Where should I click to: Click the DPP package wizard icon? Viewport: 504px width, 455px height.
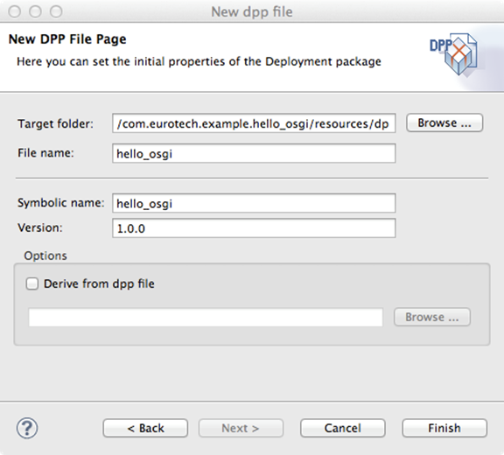(x=454, y=54)
